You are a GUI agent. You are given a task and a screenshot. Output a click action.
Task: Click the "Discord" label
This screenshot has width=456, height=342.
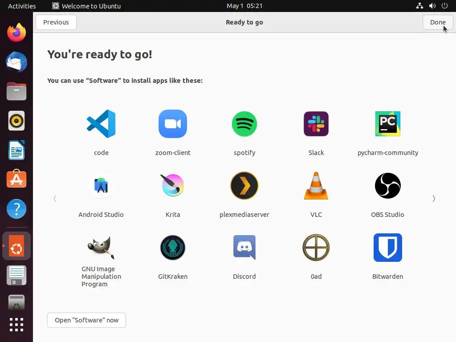tap(244, 277)
